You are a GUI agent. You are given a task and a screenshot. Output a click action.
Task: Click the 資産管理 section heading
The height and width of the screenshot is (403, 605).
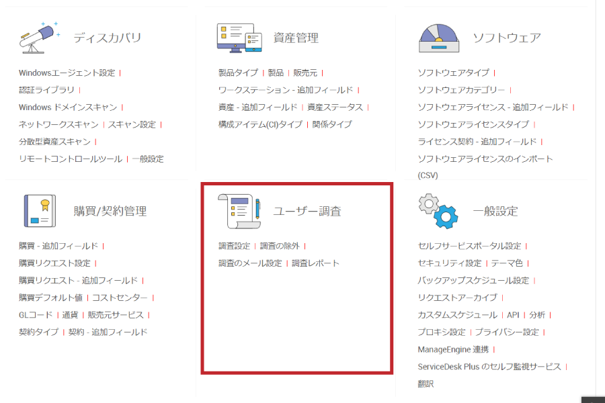point(296,38)
